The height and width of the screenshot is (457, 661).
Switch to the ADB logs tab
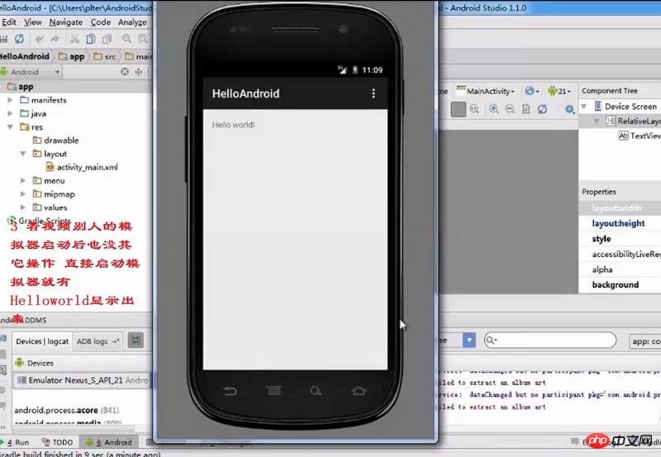click(97, 341)
